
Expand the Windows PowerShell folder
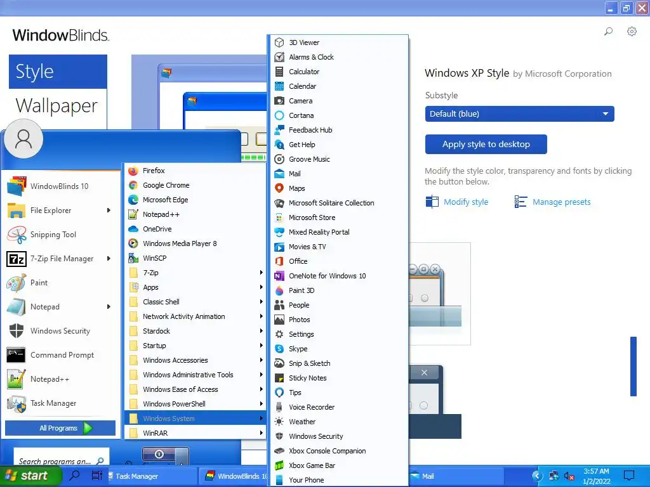[196, 404]
